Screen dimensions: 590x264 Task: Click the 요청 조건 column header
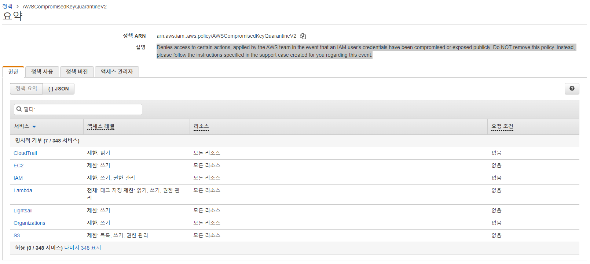(x=502, y=126)
